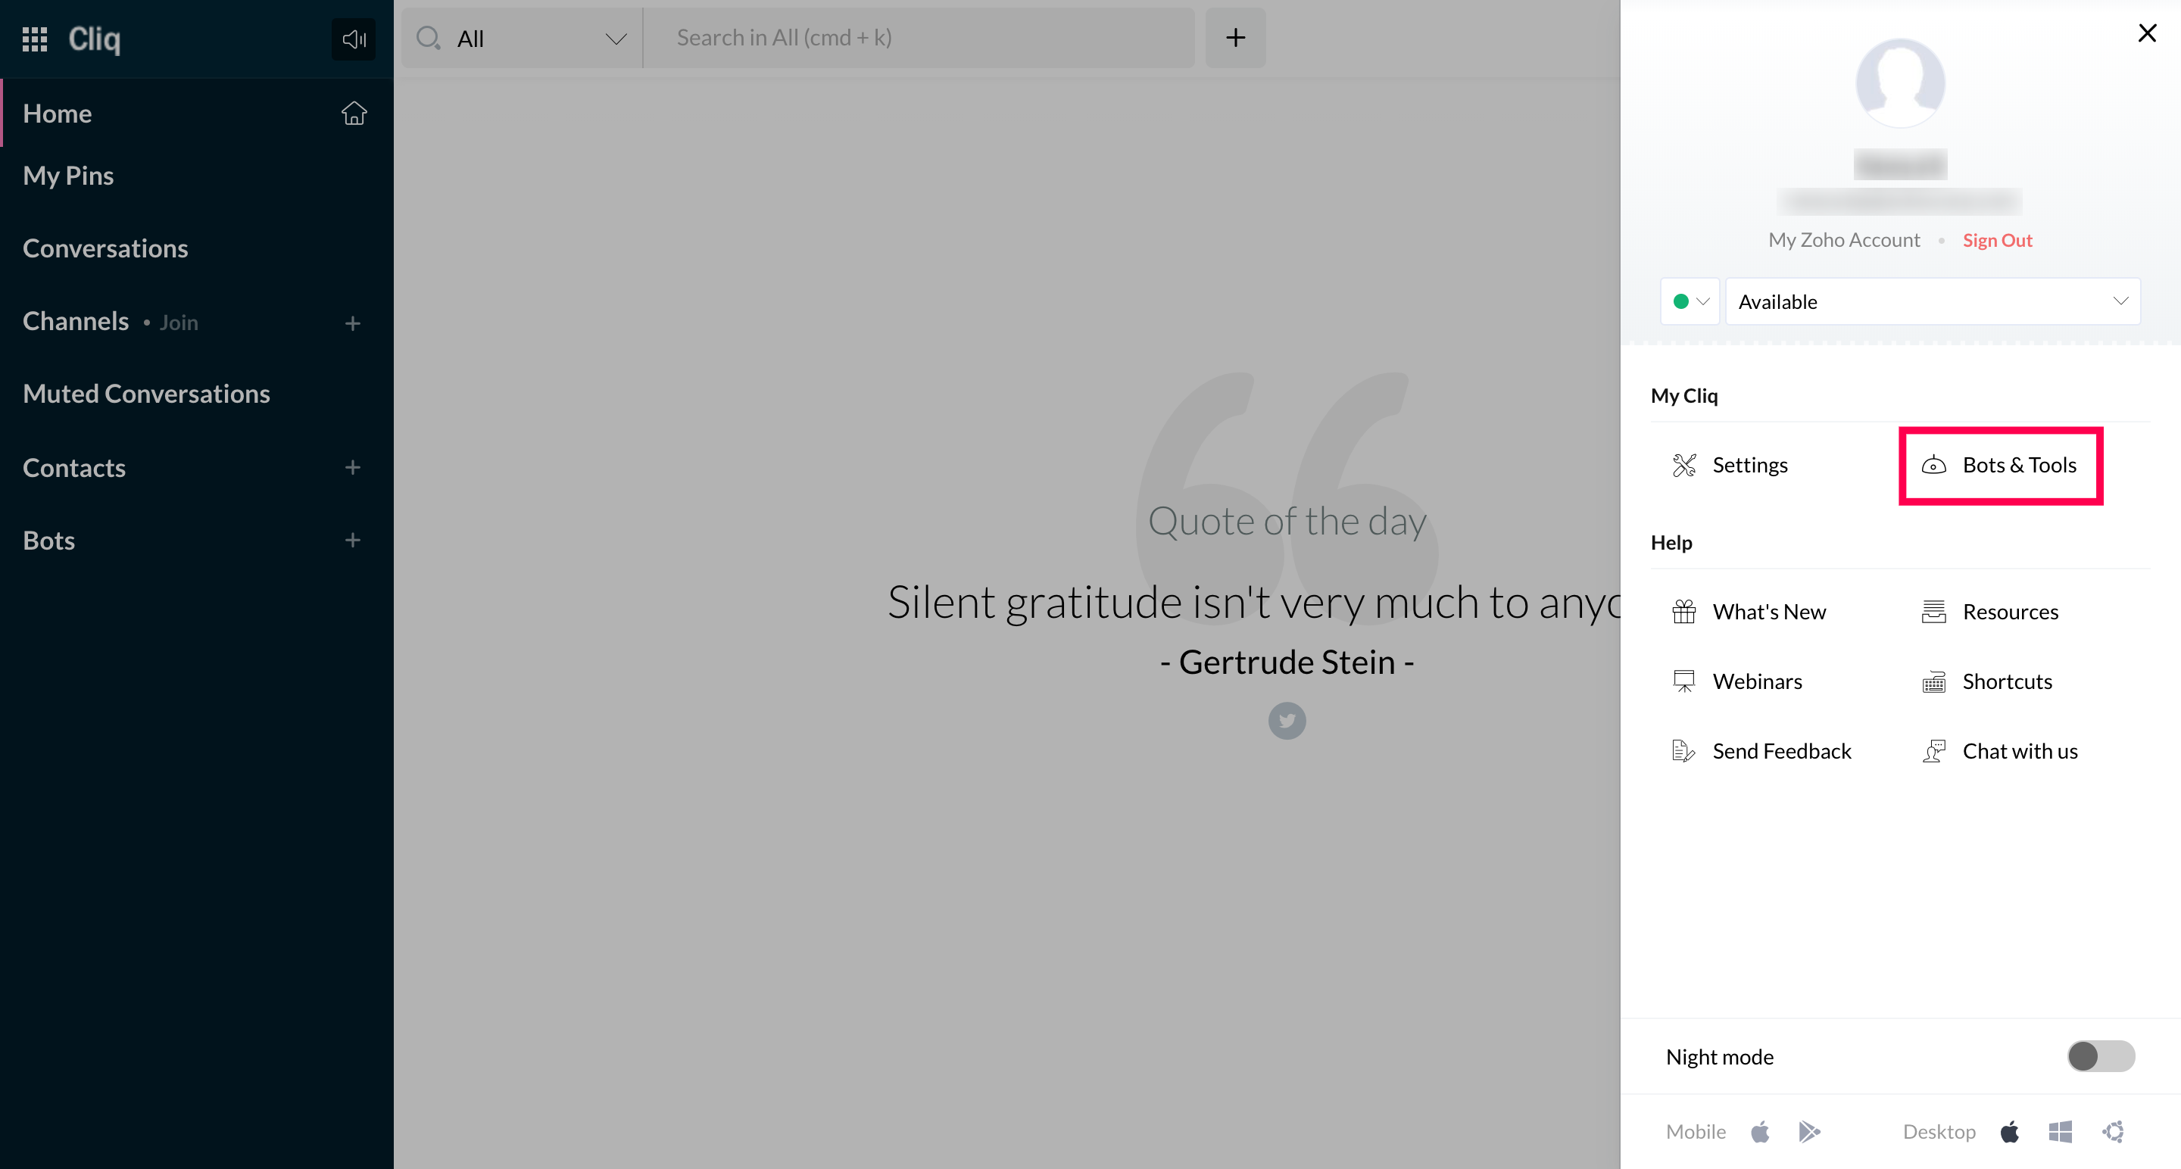This screenshot has width=2181, height=1169.
Task: Share the quote via Twitter icon
Action: tap(1287, 720)
